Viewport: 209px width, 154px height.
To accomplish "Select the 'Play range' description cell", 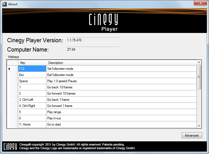I will 121,112.
